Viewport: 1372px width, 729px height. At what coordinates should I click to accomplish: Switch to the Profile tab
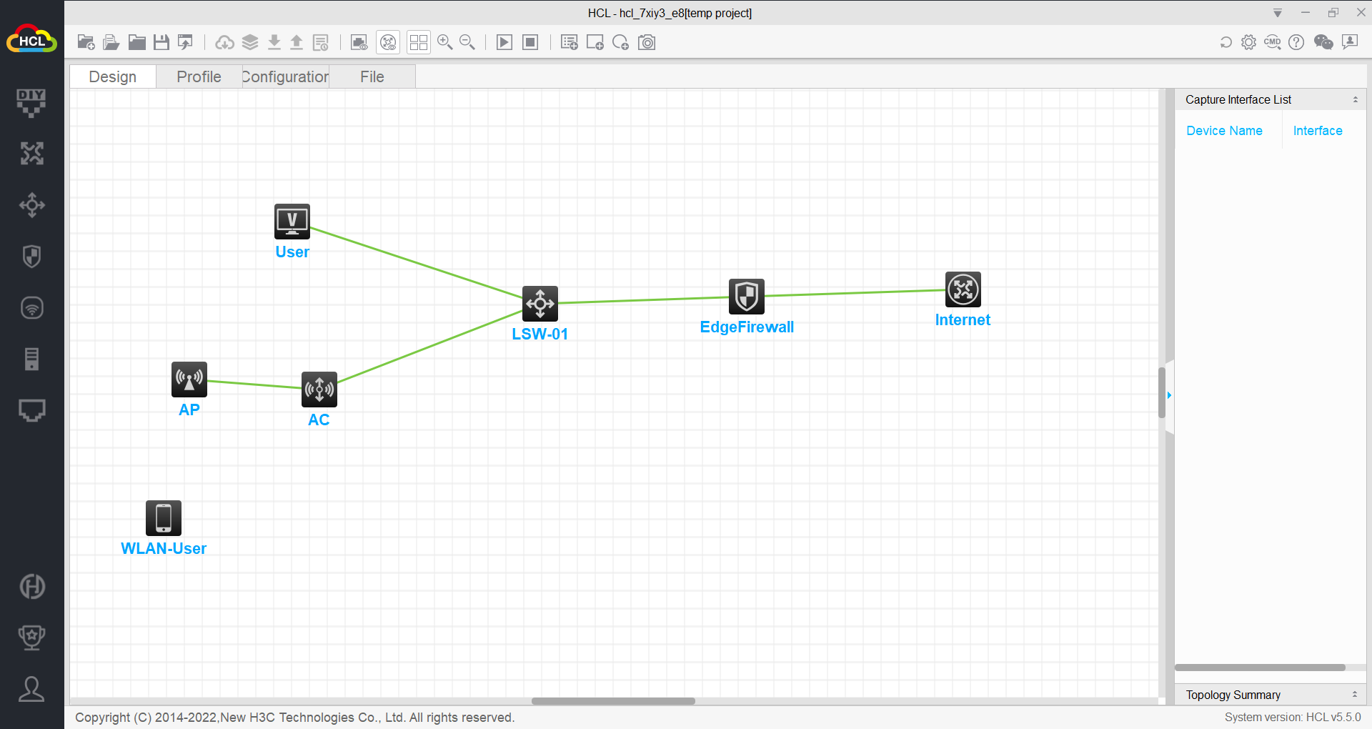coord(199,76)
